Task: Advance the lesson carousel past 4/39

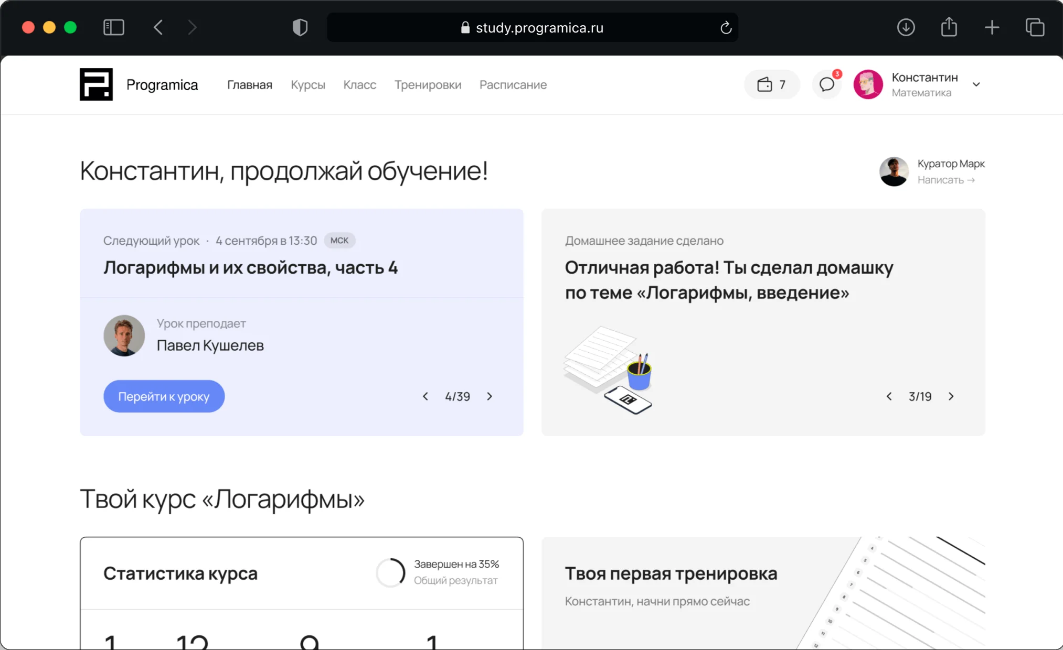Action: click(x=490, y=396)
